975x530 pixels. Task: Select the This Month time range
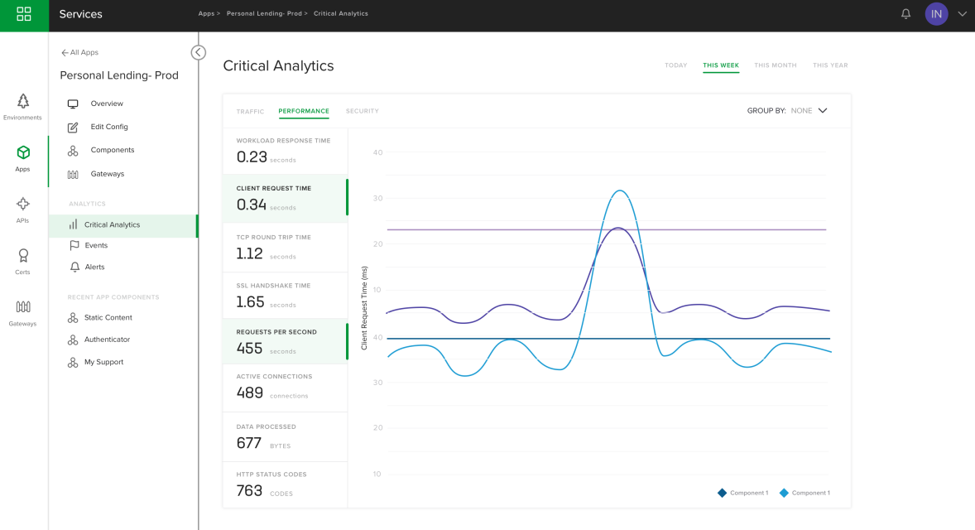pos(776,65)
